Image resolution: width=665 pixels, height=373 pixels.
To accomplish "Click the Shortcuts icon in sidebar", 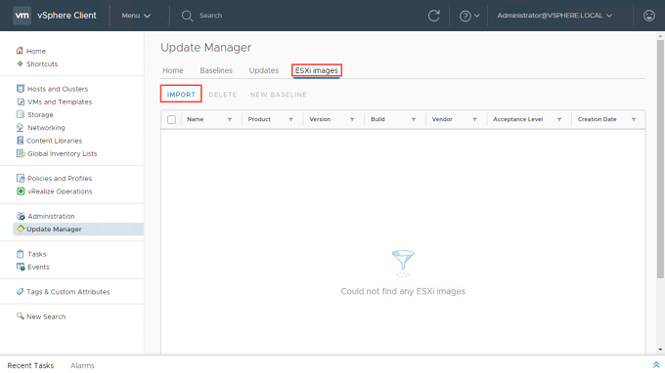I will pyautogui.click(x=20, y=63).
